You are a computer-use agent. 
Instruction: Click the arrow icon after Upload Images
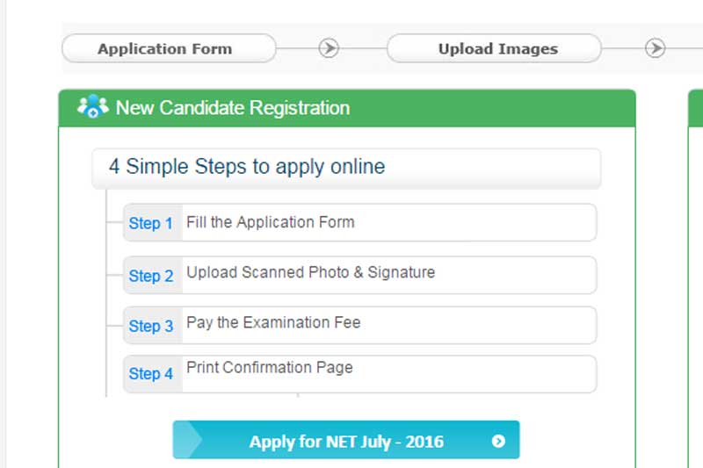click(x=656, y=48)
